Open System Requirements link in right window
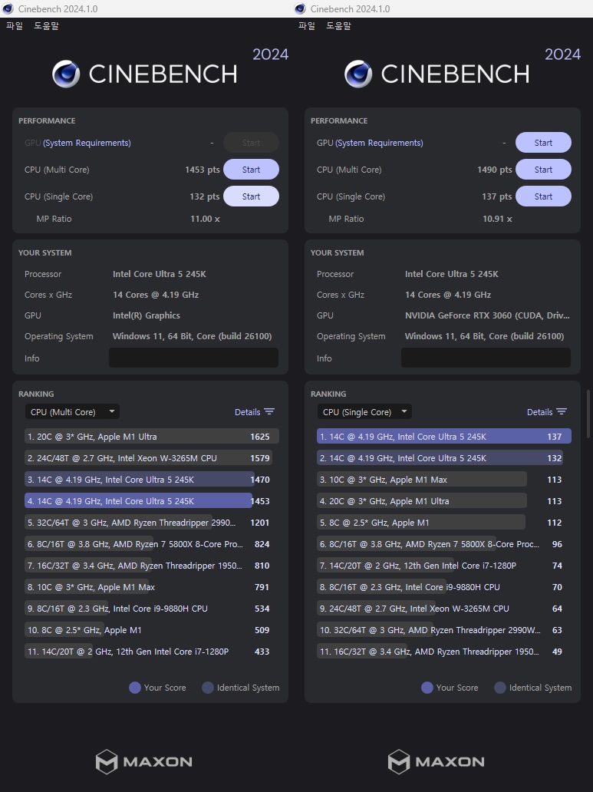Screen dimensions: 593x792 379,143
